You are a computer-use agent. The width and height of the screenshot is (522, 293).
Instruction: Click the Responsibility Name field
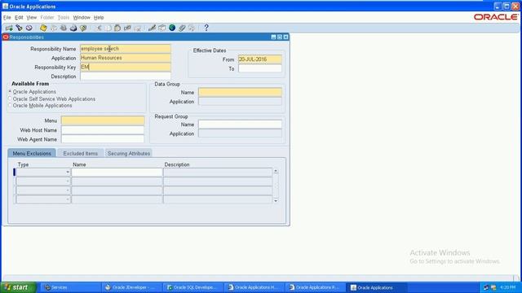[x=126, y=49]
